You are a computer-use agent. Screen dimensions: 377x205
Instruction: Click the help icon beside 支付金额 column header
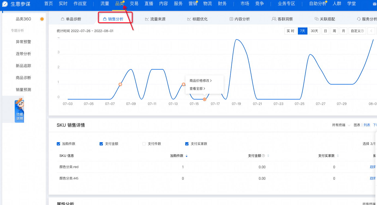[263, 156]
